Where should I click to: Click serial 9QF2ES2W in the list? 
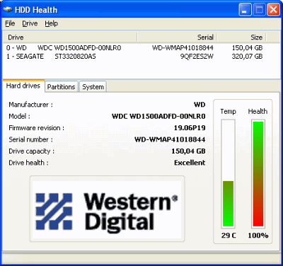[197, 57]
